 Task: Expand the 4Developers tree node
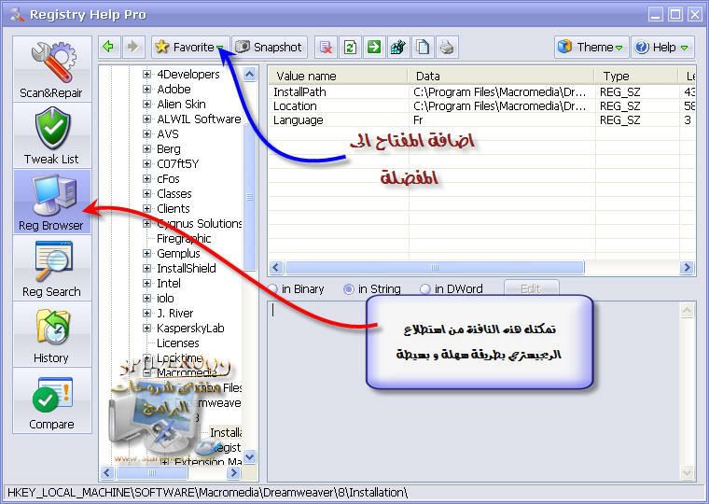tap(146, 74)
